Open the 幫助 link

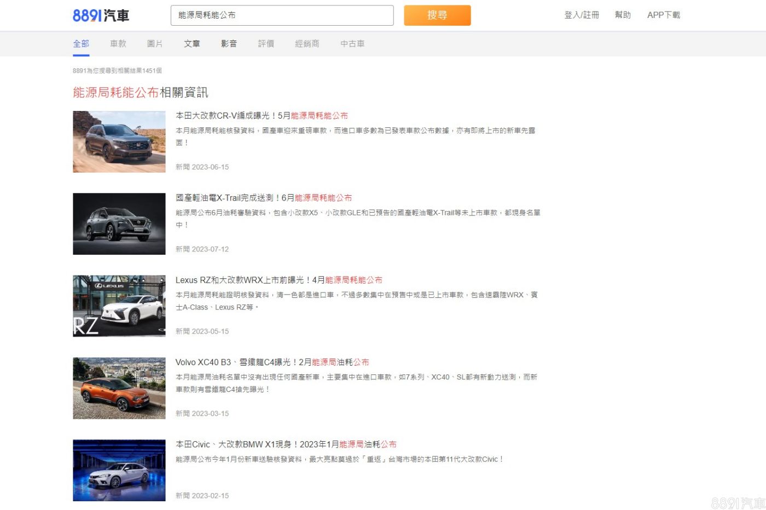pos(623,15)
